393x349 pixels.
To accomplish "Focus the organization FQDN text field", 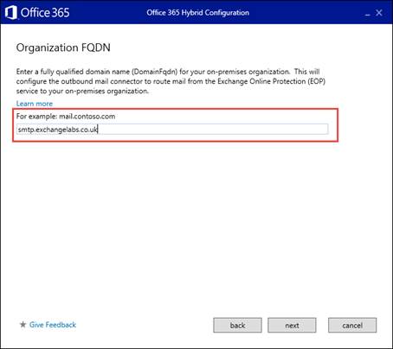I will pos(172,130).
